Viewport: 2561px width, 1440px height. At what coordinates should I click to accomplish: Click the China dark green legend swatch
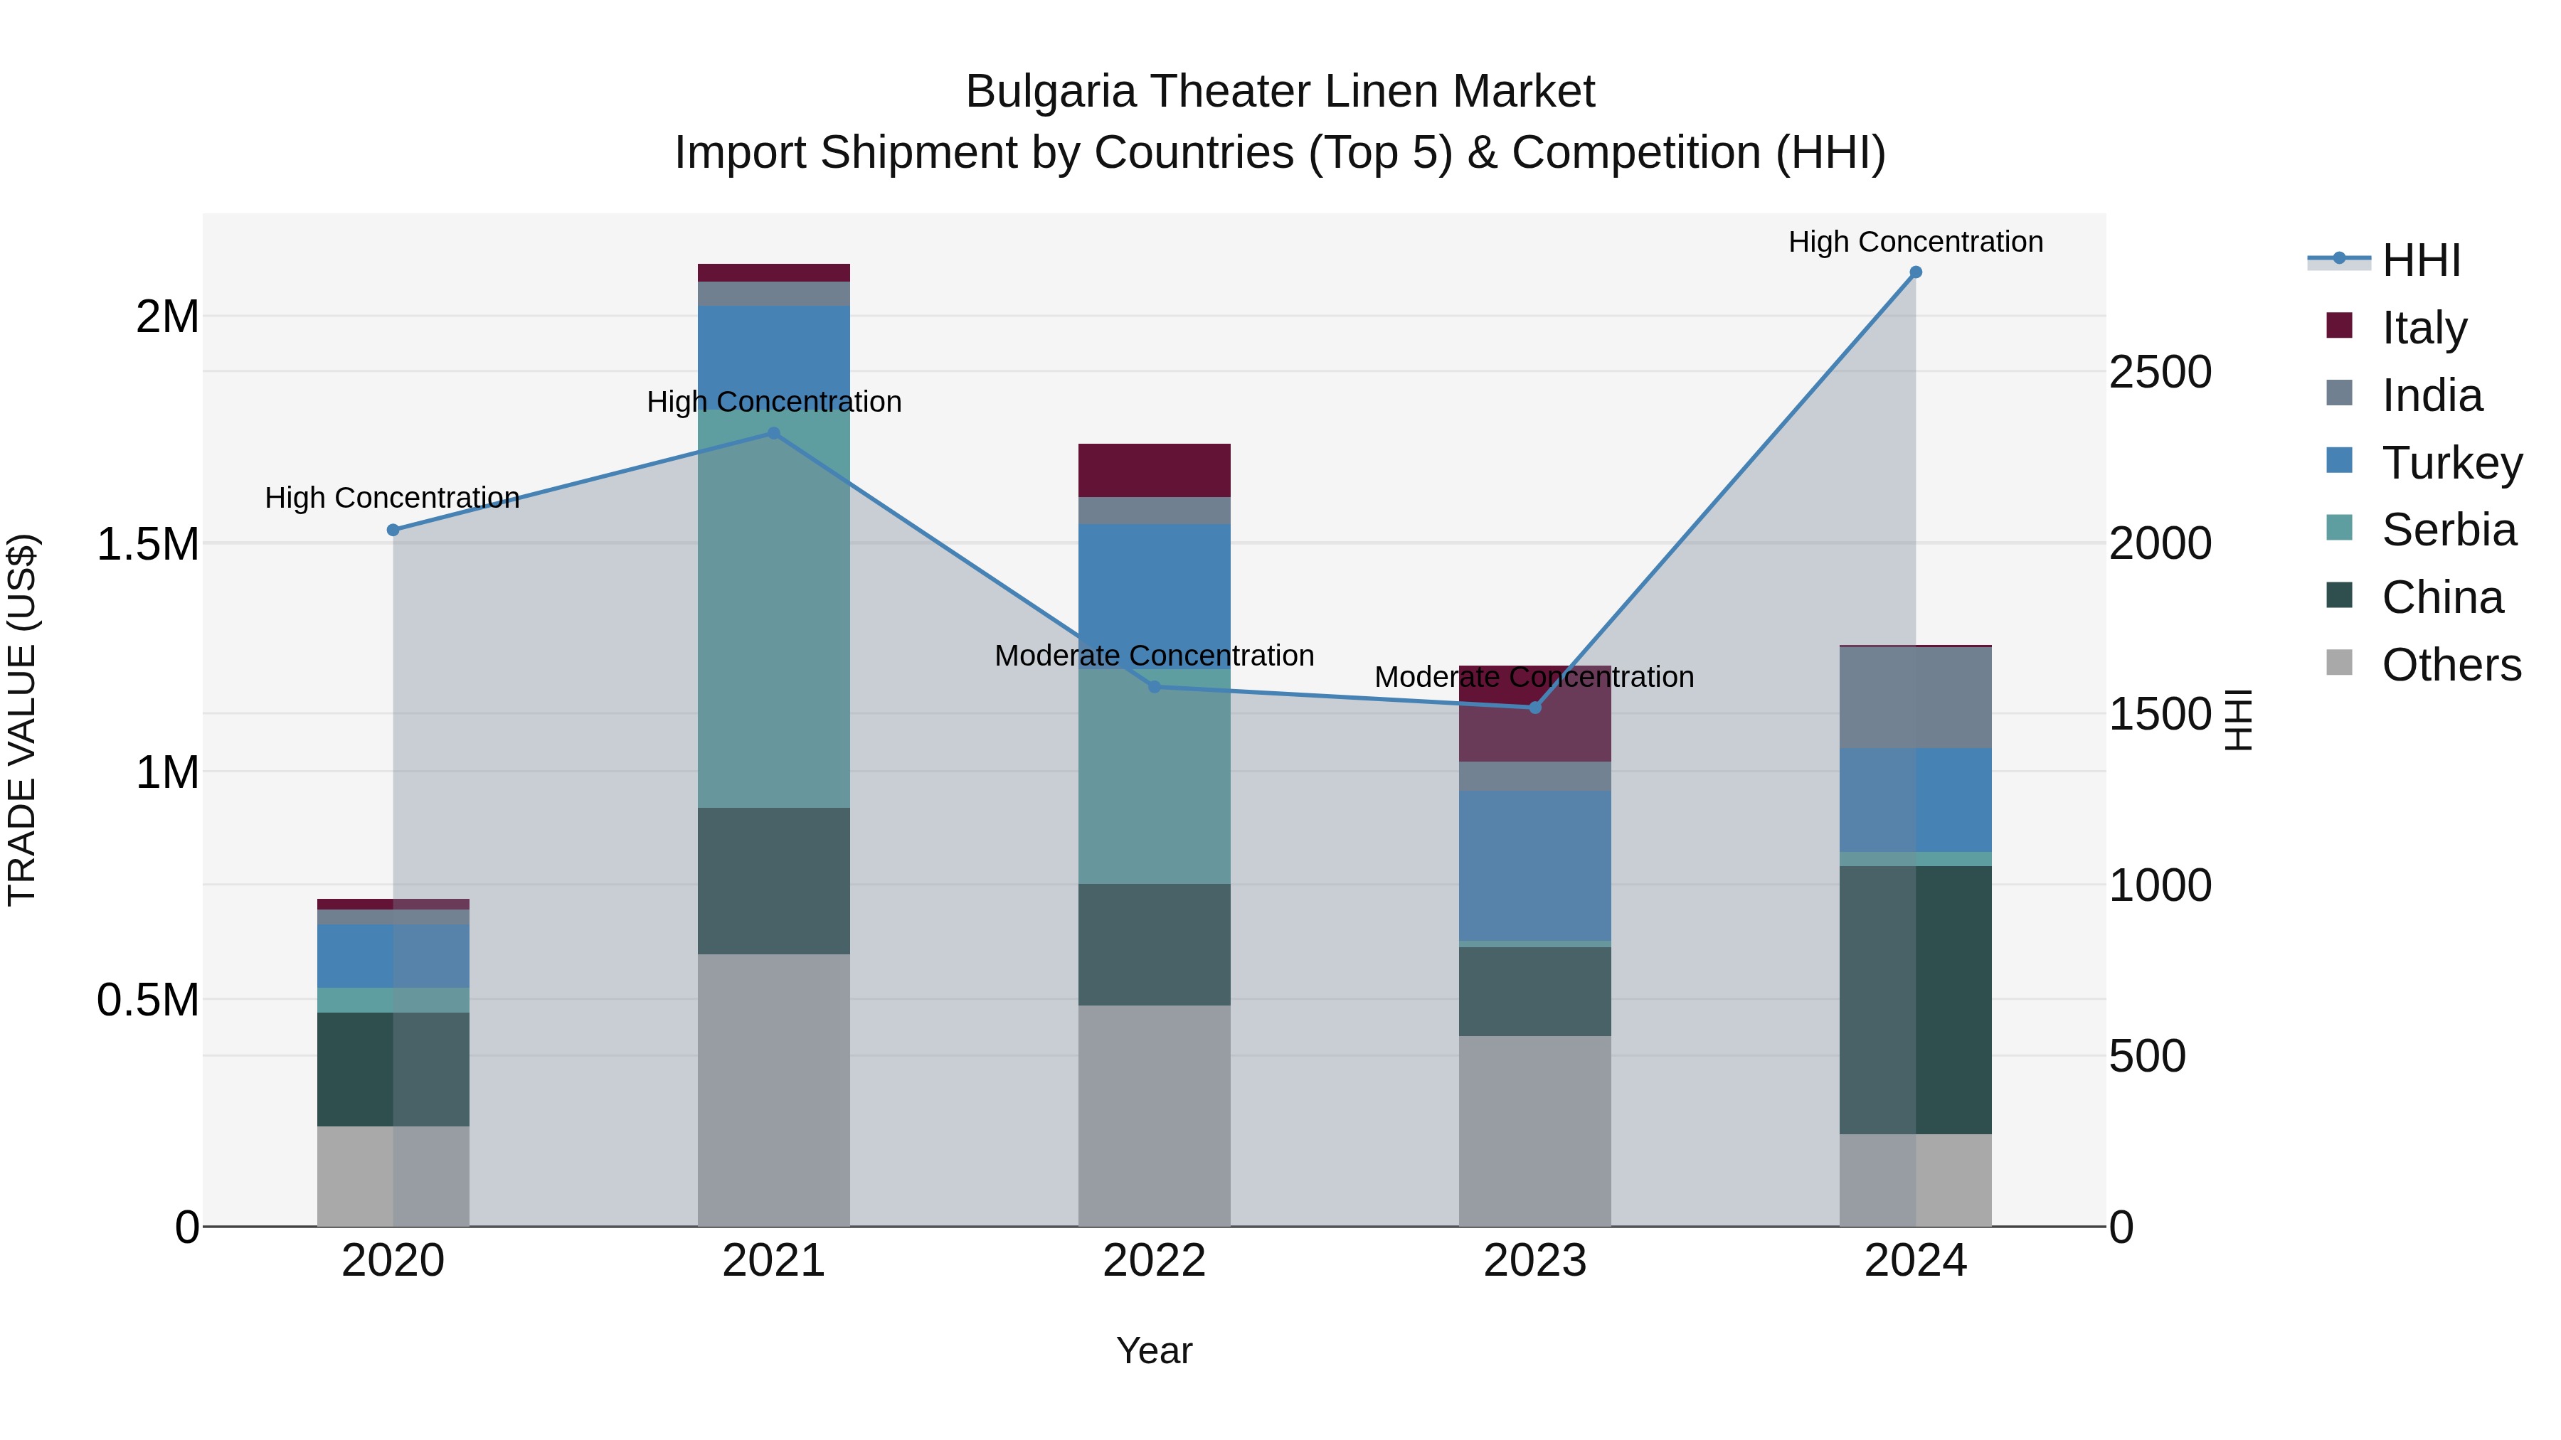coord(2339,595)
